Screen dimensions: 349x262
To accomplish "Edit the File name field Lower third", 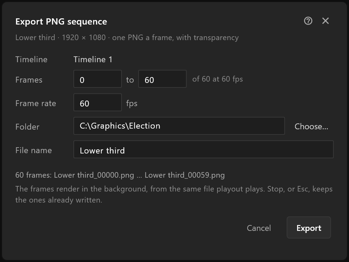I will [x=204, y=149].
